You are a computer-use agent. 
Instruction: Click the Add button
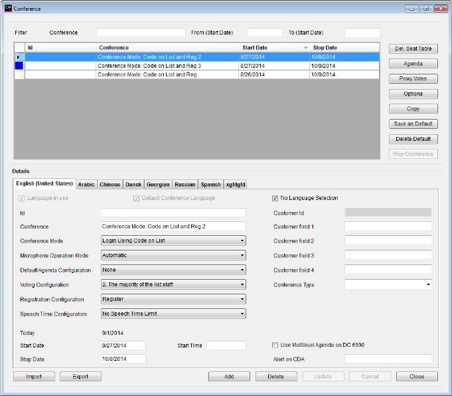click(x=229, y=377)
